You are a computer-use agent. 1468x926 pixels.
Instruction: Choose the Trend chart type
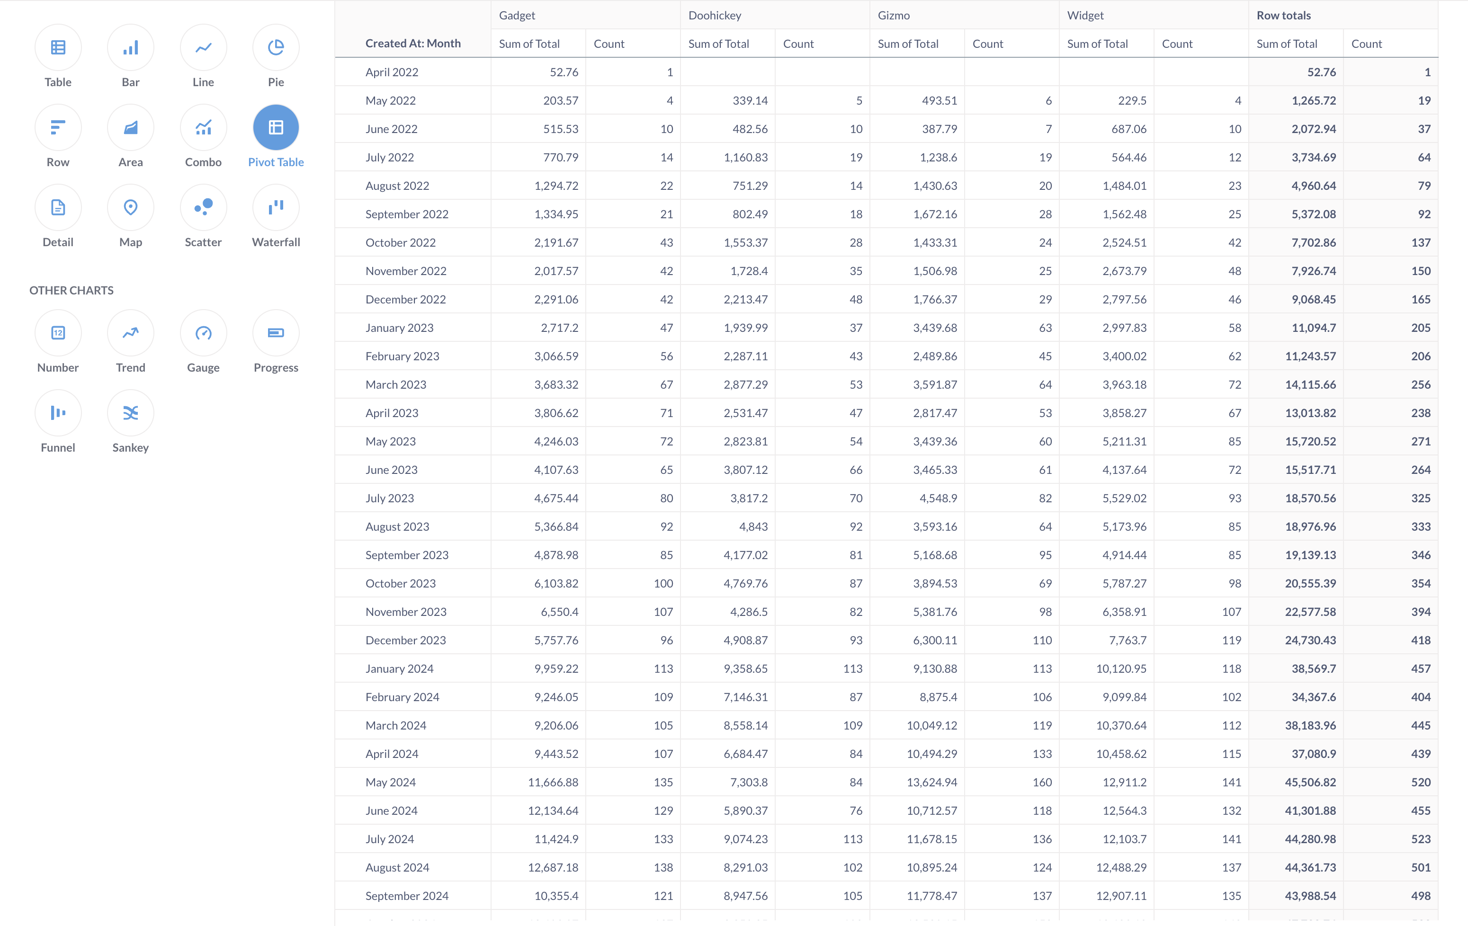(130, 333)
